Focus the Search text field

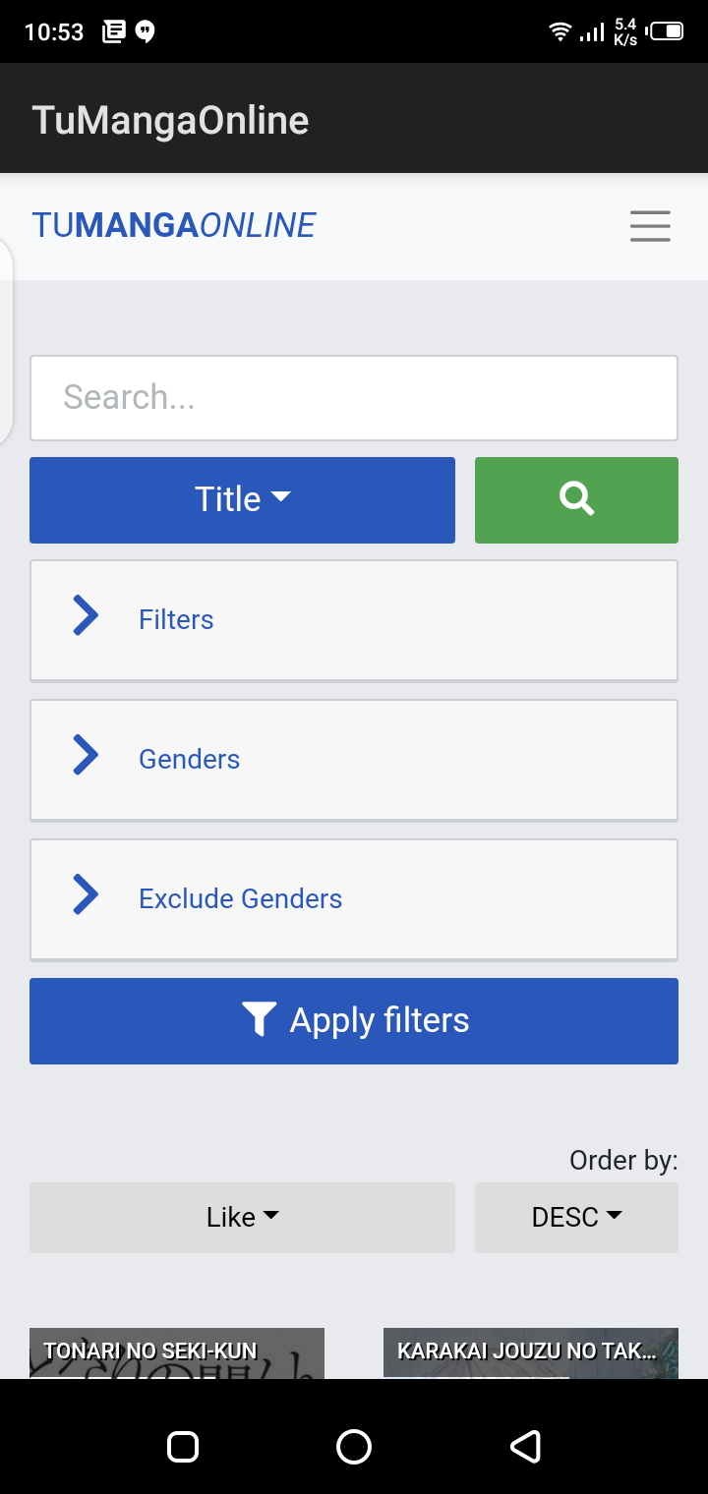(x=354, y=397)
